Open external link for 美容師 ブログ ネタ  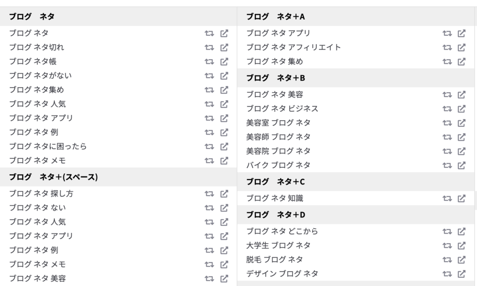tap(462, 137)
